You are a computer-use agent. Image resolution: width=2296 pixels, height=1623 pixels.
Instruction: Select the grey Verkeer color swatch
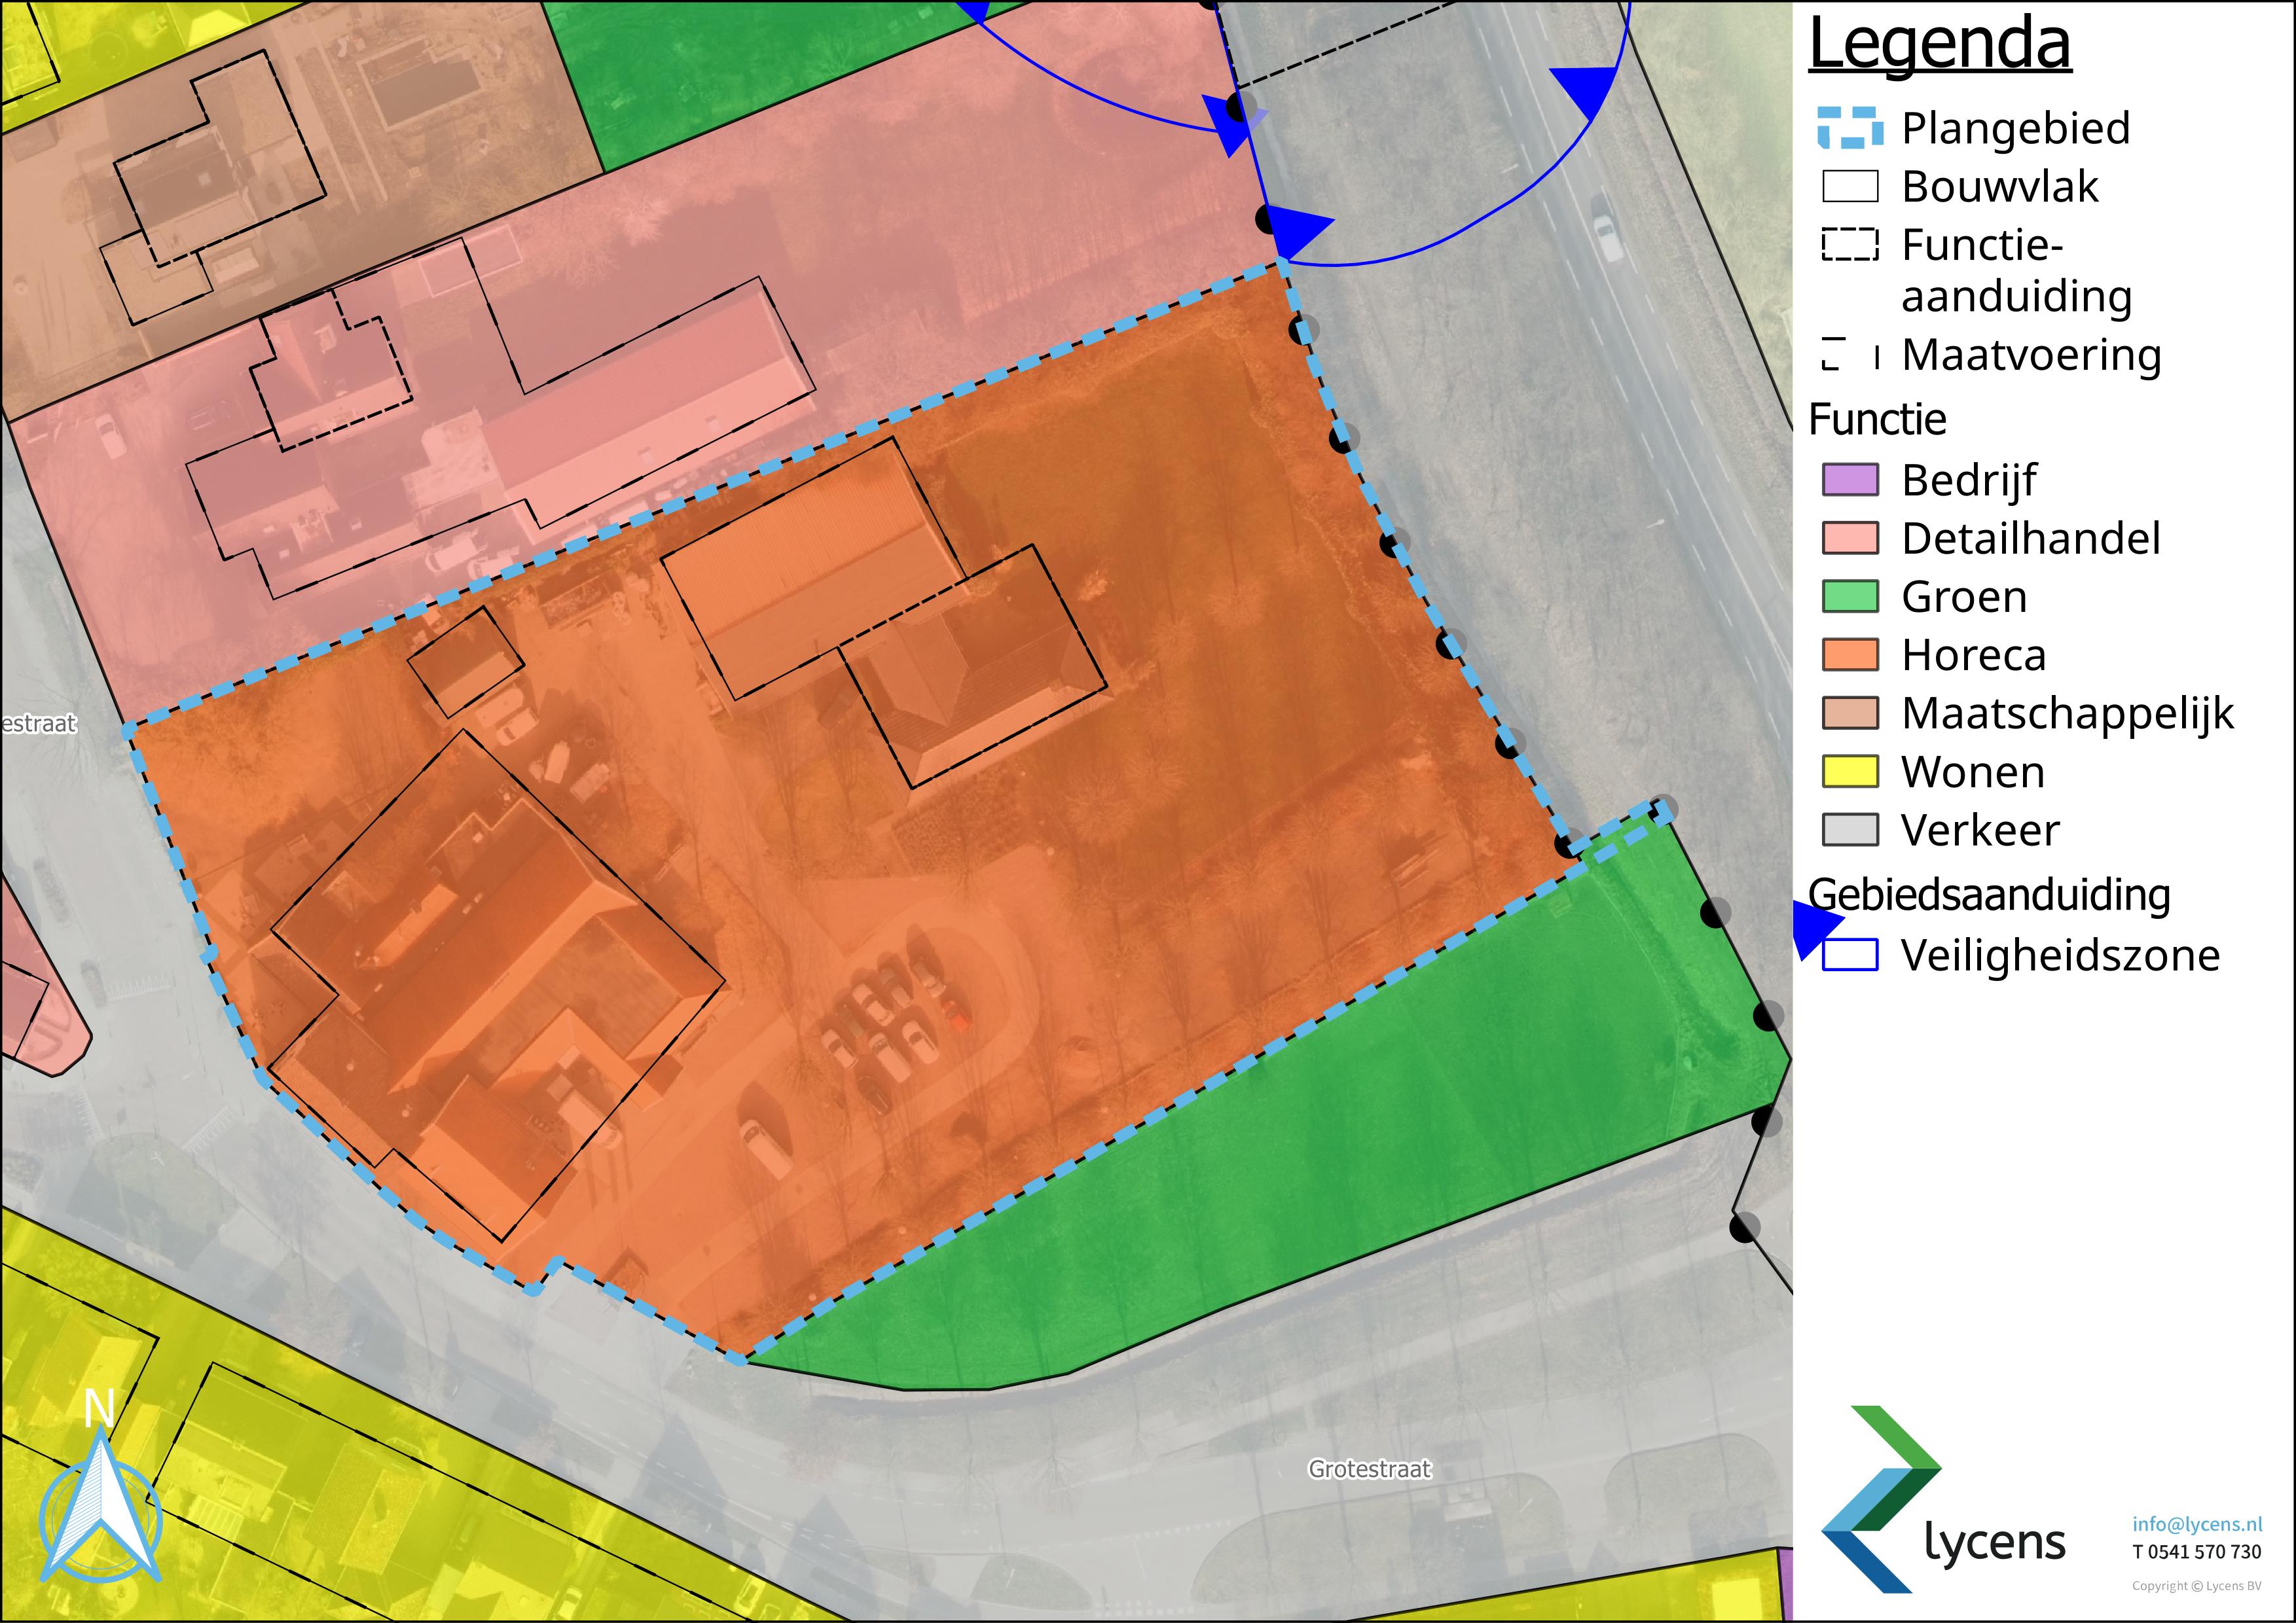coord(1850,829)
